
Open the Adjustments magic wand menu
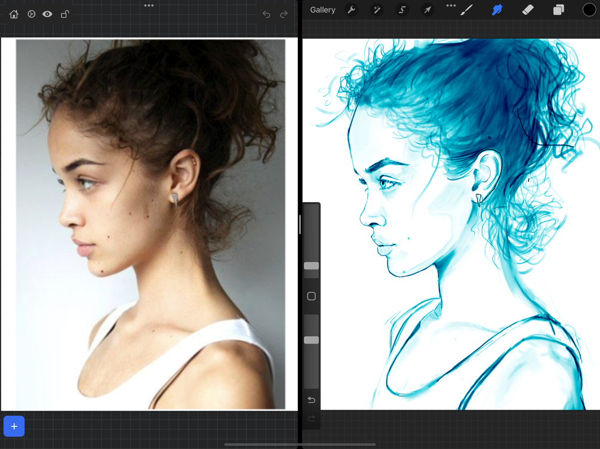[x=377, y=10]
